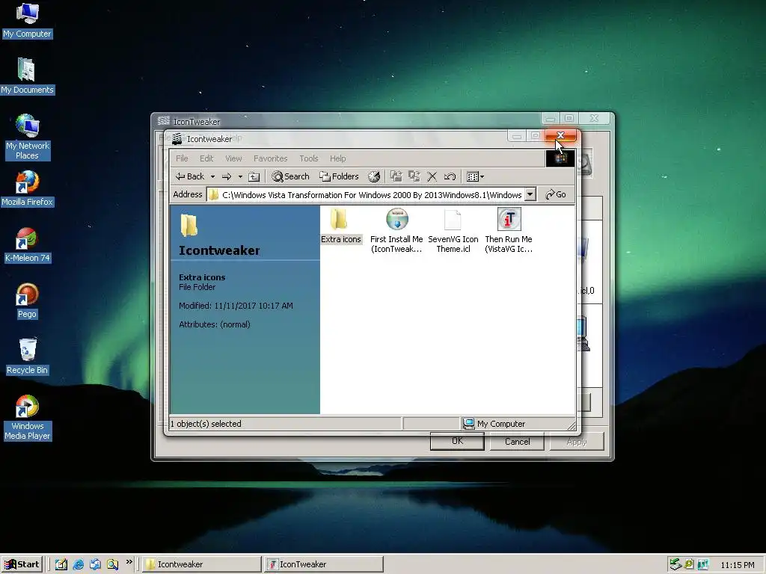766x574 pixels.
Task: Click the fourth quick launch search icon
Action: [x=112, y=564]
